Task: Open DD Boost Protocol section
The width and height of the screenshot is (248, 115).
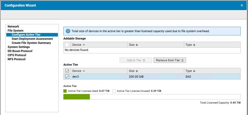Action: click(20, 51)
